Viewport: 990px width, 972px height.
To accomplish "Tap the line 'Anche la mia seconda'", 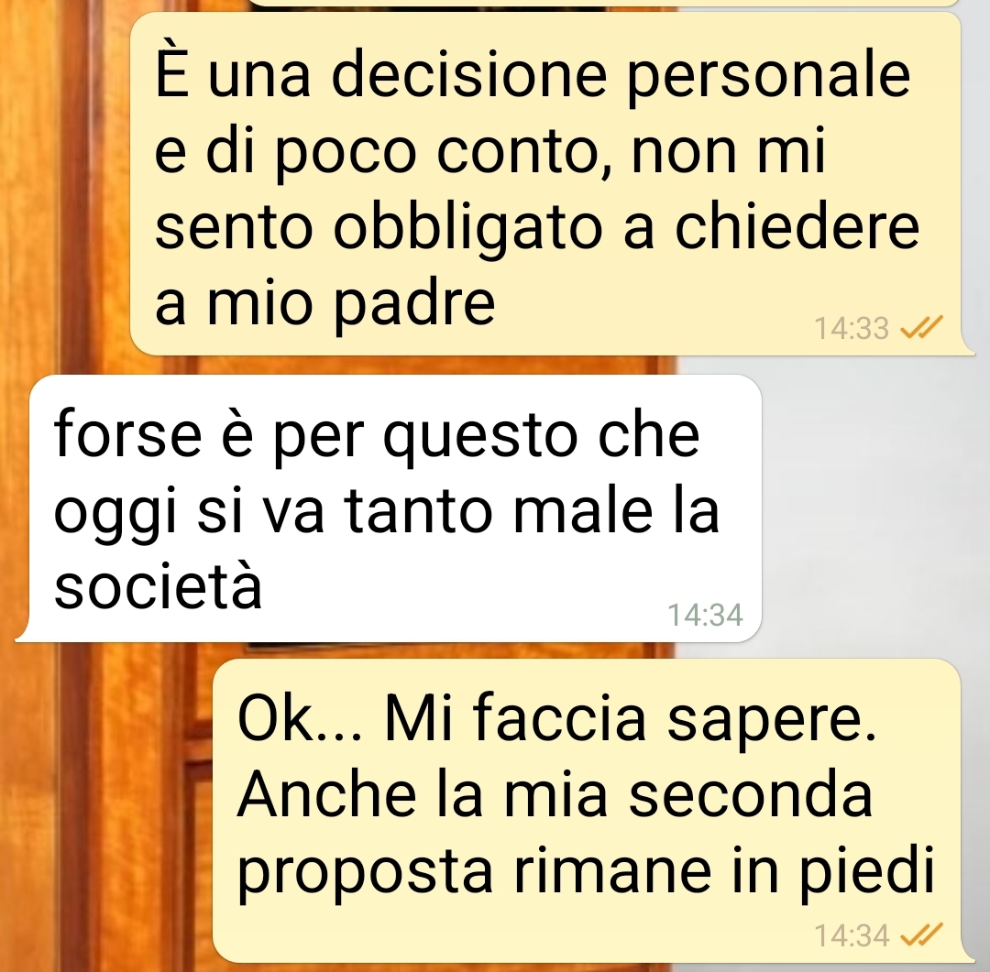I will [x=555, y=794].
